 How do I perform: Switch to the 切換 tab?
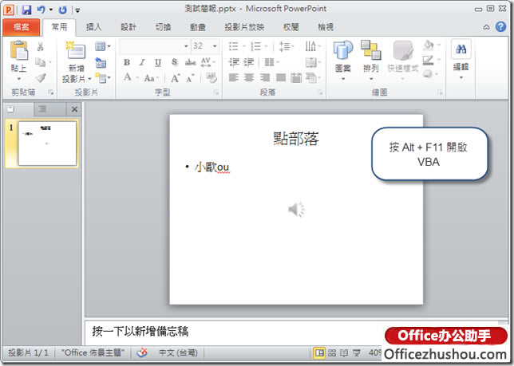click(x=163, y=27)
